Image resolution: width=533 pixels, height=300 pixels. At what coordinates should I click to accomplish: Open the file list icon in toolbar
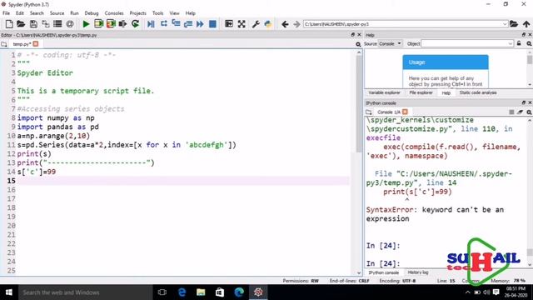point(57,24)
